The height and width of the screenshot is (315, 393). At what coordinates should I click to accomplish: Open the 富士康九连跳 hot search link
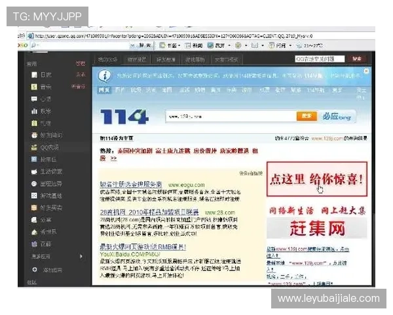pos(173,151)
